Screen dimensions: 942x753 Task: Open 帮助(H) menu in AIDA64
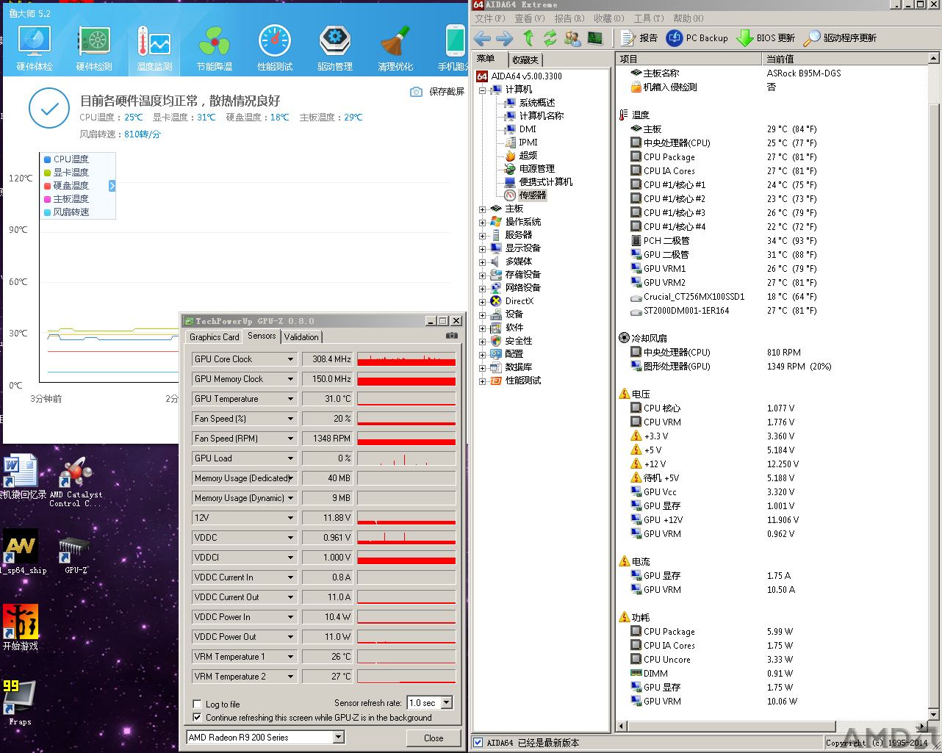tap(688, 18)
